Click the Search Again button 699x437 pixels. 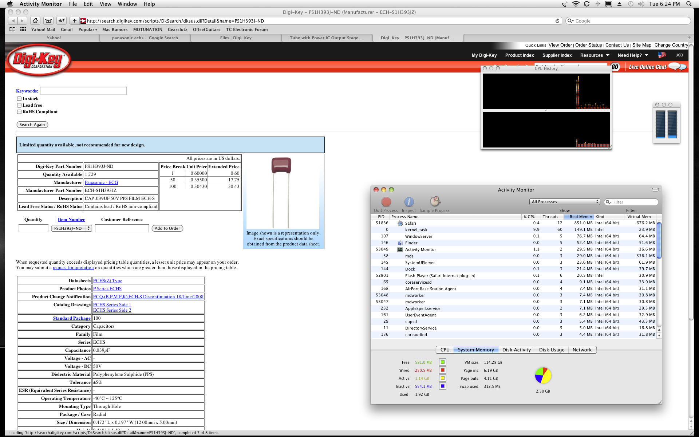[32, 125]
